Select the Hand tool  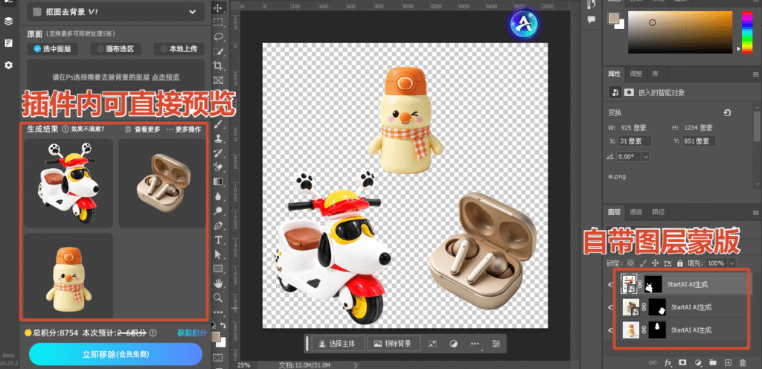(x=218, y=283)
